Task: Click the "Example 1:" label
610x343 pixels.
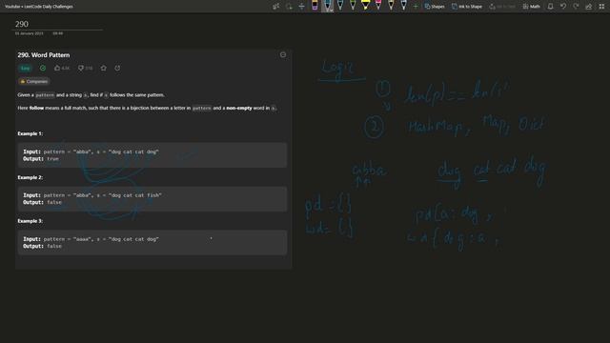Action: click(30, 133)
